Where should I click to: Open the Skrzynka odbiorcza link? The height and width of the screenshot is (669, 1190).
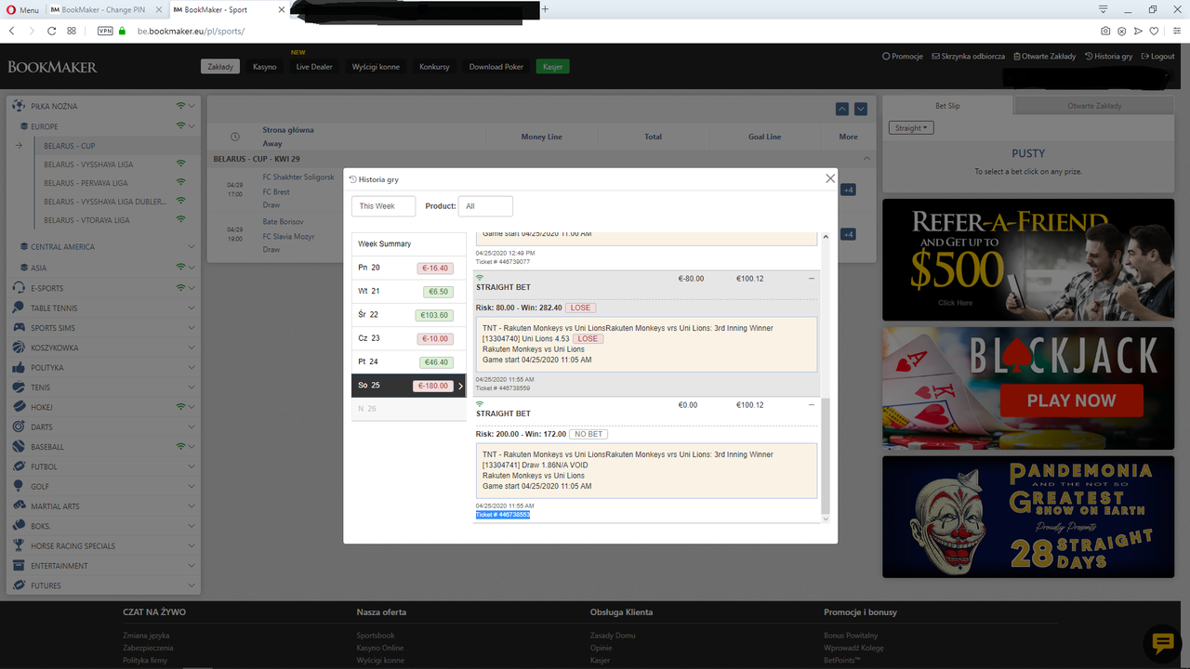[x=969, y=56]
